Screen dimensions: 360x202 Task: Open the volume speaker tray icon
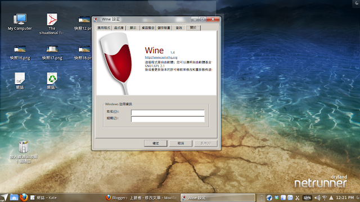pyautogui.click(x=317, y=198)
